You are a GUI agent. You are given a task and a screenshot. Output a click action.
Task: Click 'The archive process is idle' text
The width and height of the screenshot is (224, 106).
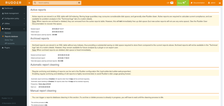point(39,102)
